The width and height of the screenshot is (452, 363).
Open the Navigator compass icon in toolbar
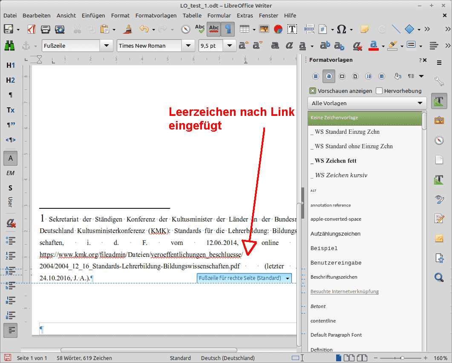186,29
